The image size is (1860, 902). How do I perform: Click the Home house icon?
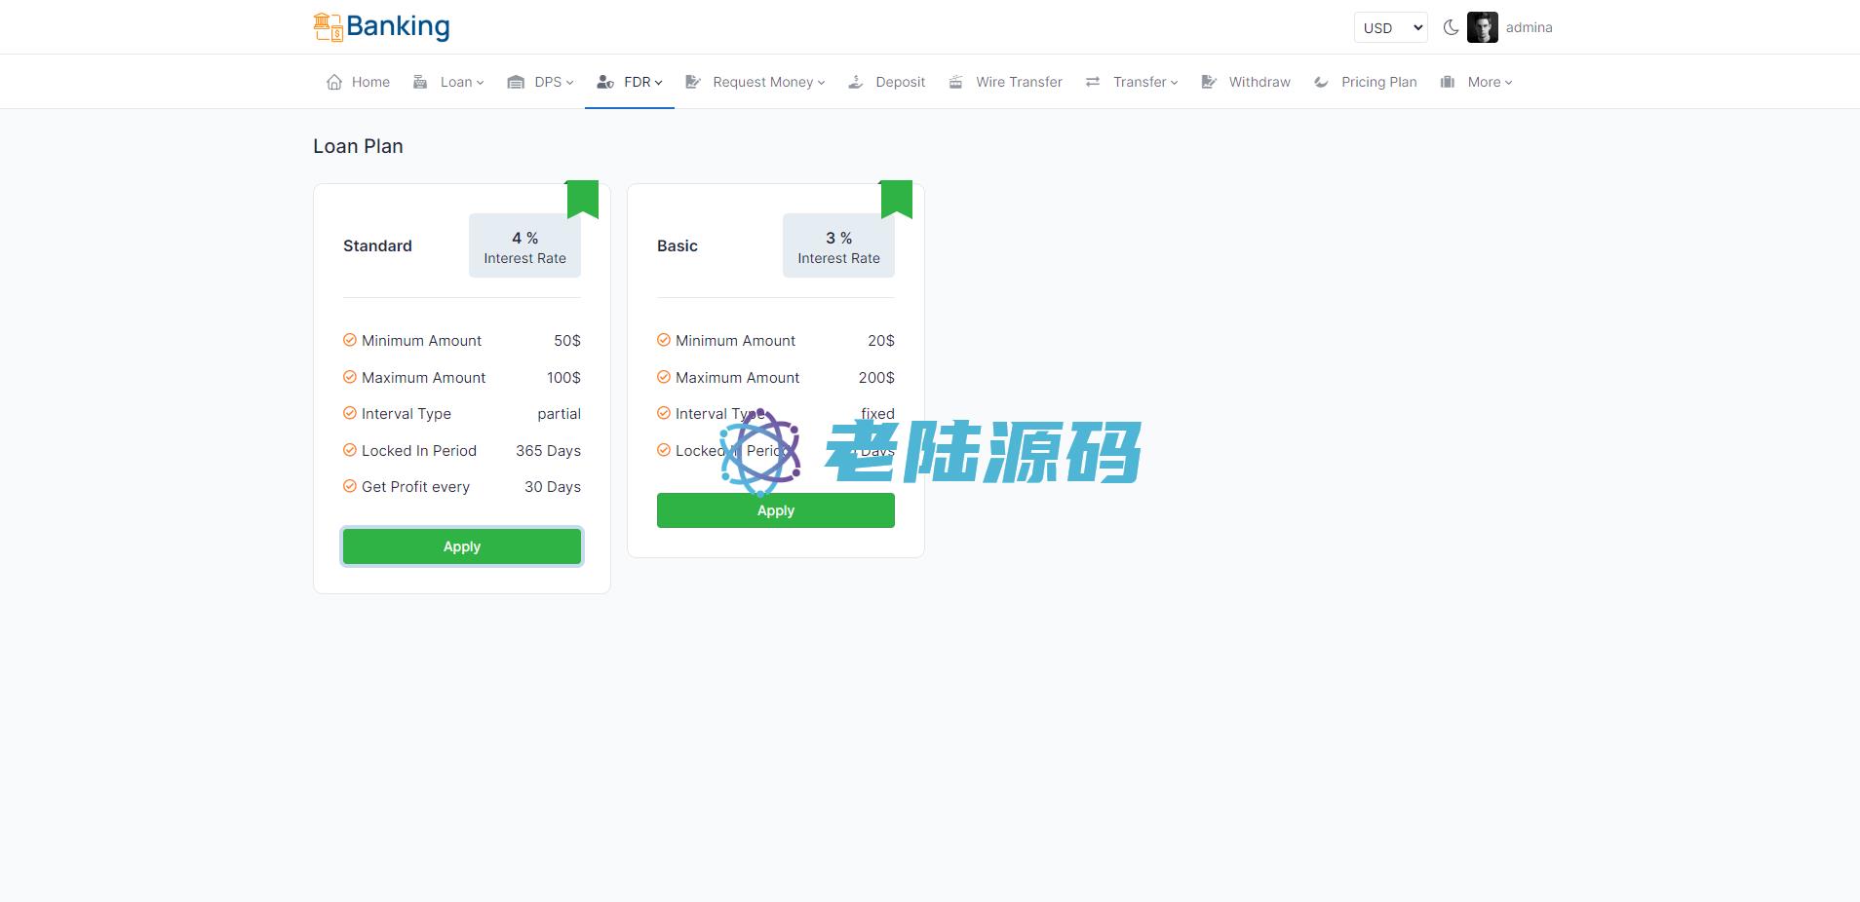click(x=334, y=82)
